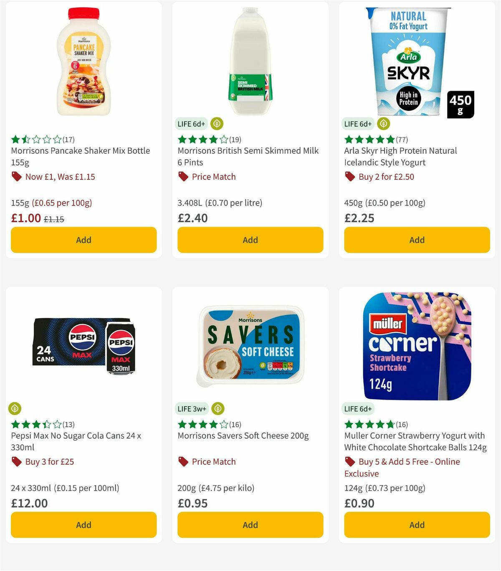The height and width of the screenshot is (571, 501).
Task: Click the leaf icon next to LIFE 3w+ on Savers cheese
Action: (x=217, y=408)
